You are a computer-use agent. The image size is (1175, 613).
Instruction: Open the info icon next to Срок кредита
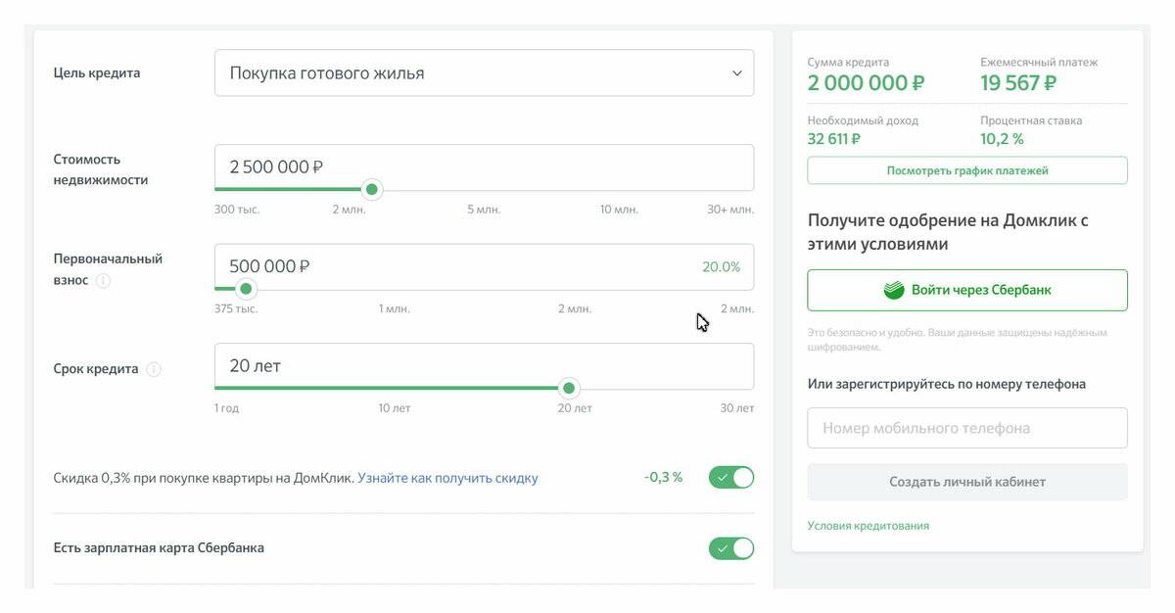click(x=154, y=370)
